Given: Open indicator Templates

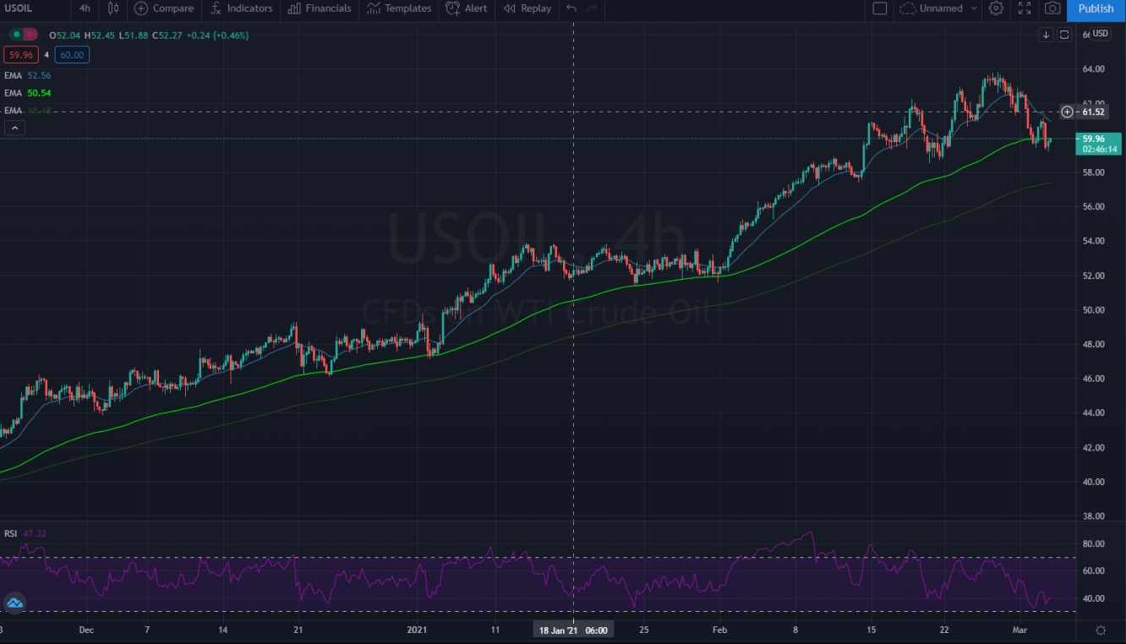Looking at the screenshot, I should (400, 8).
